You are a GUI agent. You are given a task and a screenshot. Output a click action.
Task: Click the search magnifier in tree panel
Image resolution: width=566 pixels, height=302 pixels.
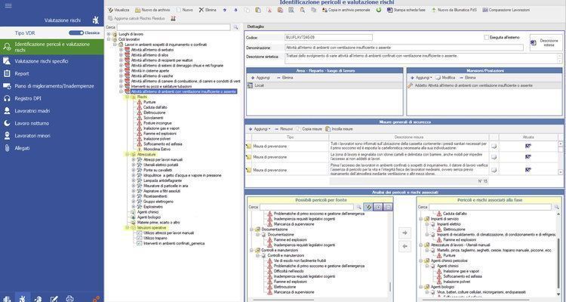[237, 27]
